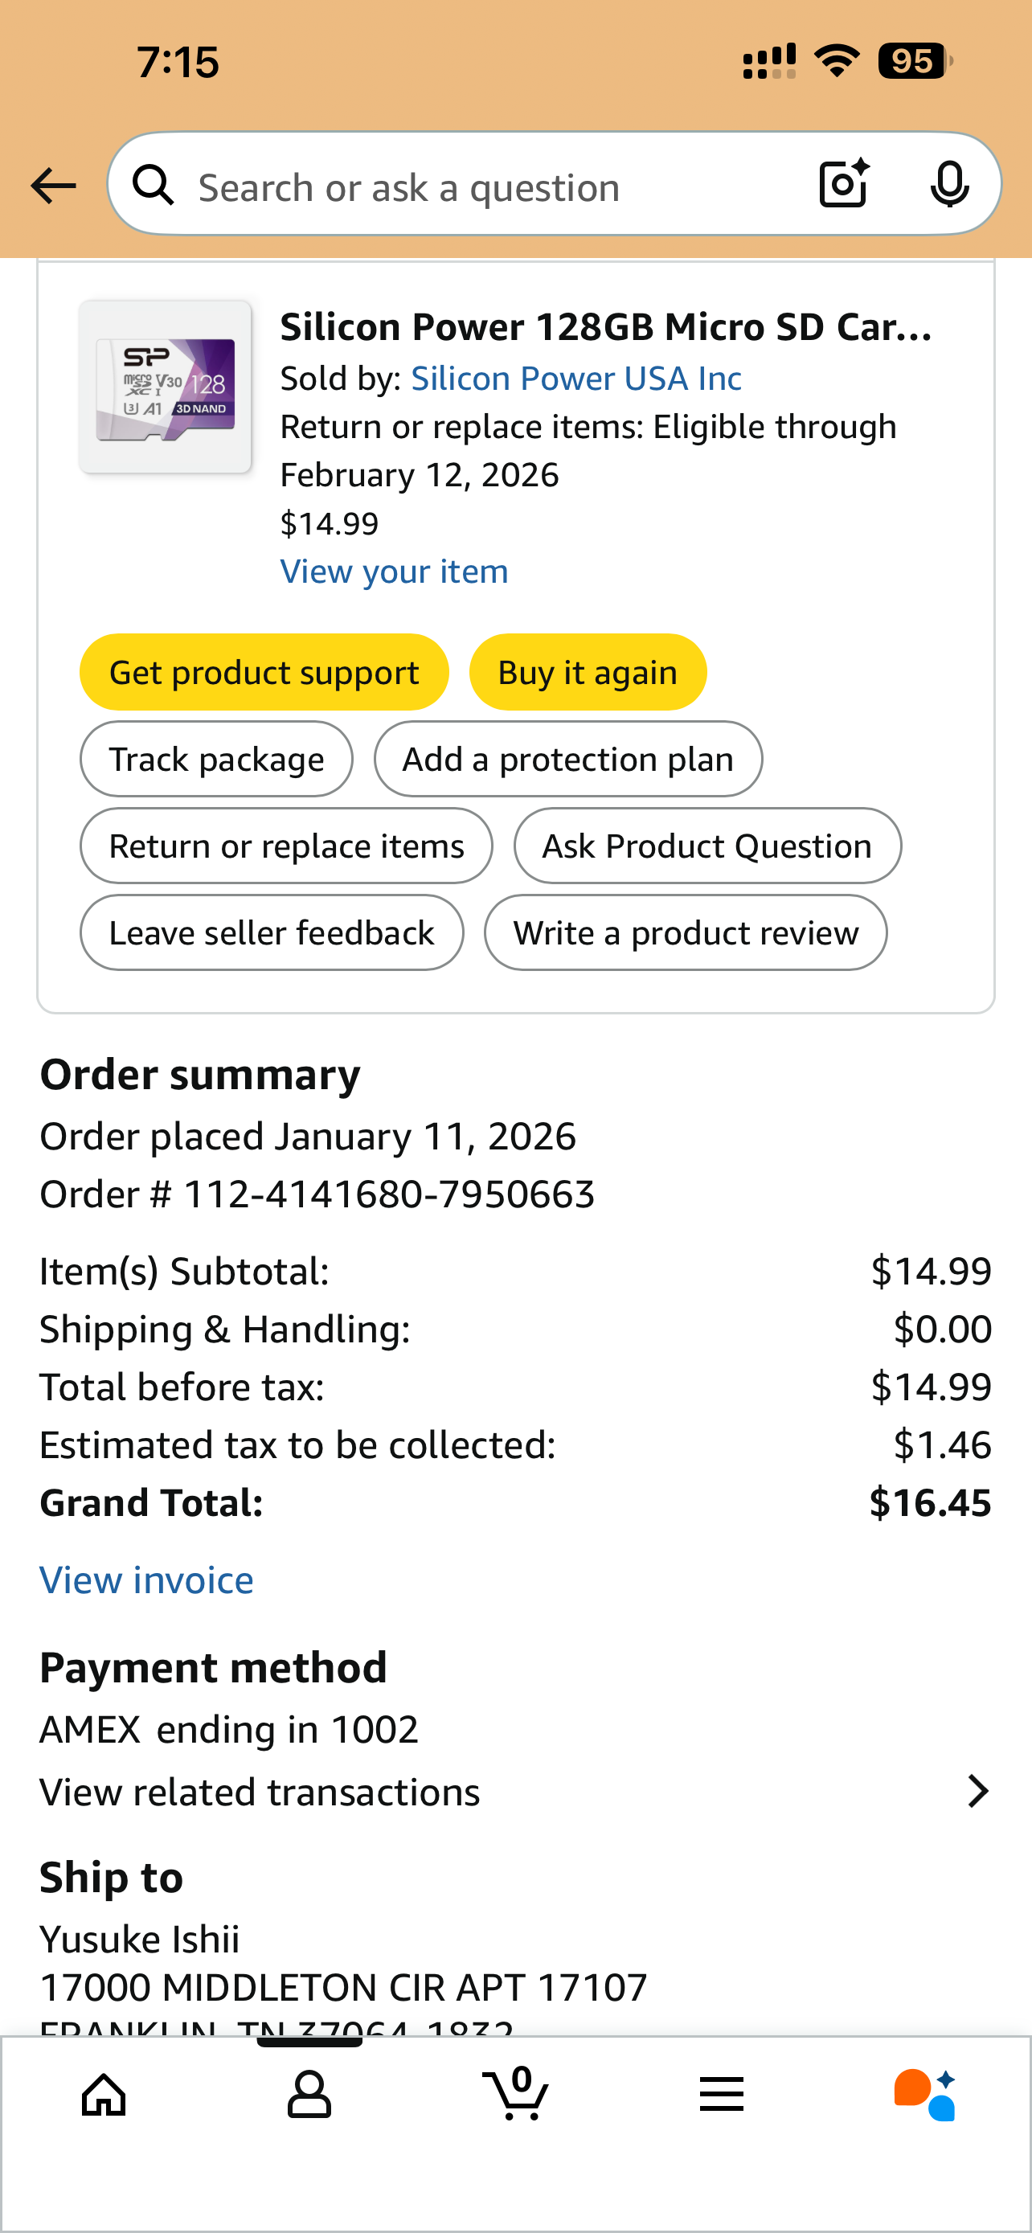The height and width of the screenshot is (2233, 1032).
Task: Tap the microphone voice search icon
Action: pyautogui.click(x=949, y=184)
